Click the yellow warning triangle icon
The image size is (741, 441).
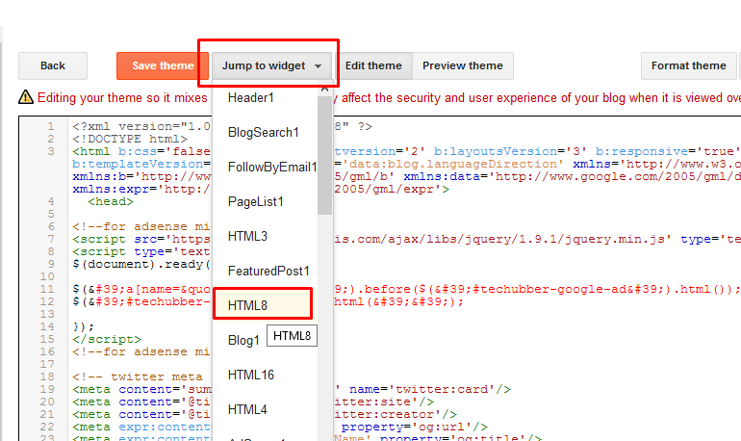[x=26, y=97]
